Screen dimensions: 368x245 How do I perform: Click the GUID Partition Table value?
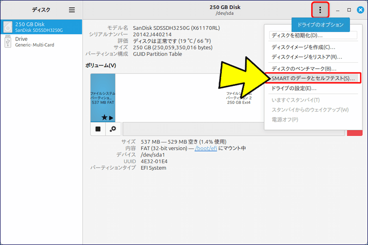pos(157,54)
